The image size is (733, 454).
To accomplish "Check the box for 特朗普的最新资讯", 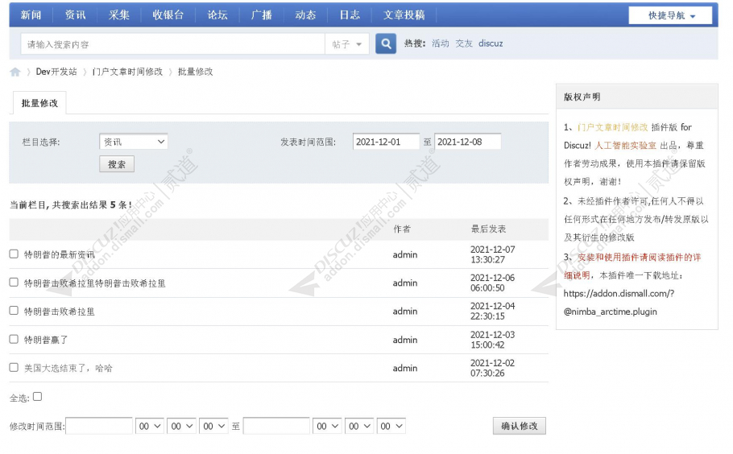I will (x=14, y=254).
